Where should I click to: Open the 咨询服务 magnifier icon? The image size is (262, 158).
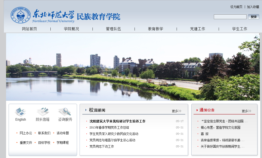[65, 112]
